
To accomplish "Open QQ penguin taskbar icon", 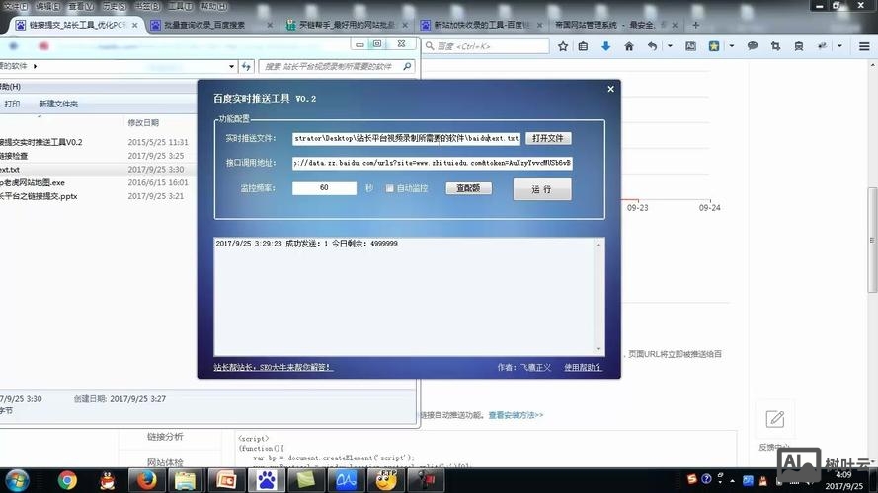I will pyautogui.click(x=108, y=481).
